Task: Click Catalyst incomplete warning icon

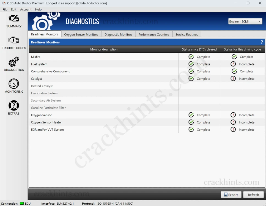Action: pyautogui.click(x=233, y=79)
